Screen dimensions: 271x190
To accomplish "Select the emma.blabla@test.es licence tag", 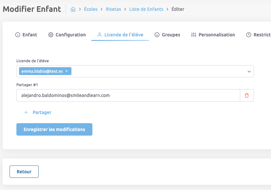I will [x=42, y=71].
